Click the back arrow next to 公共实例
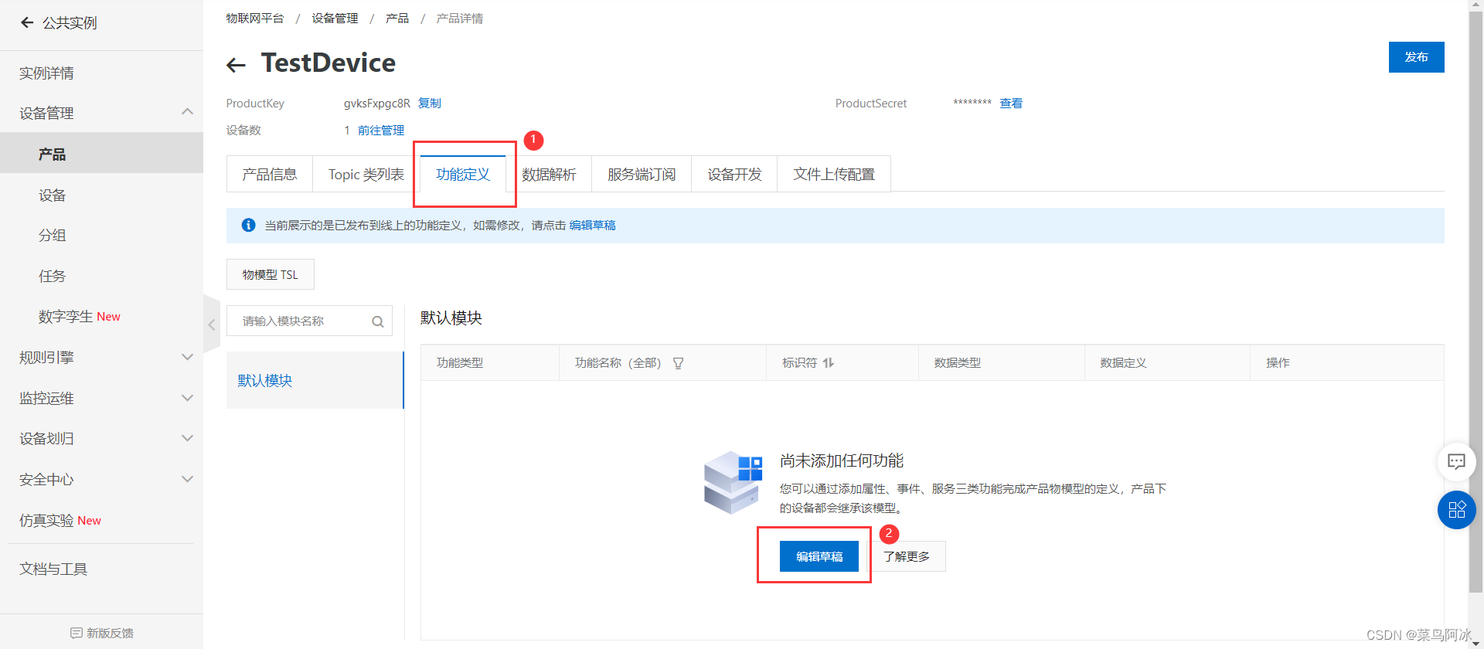1484x649 pixels. coord(27,22)
